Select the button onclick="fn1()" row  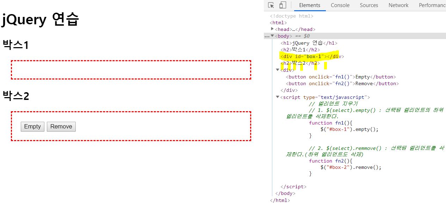click(x=341, y=77)
